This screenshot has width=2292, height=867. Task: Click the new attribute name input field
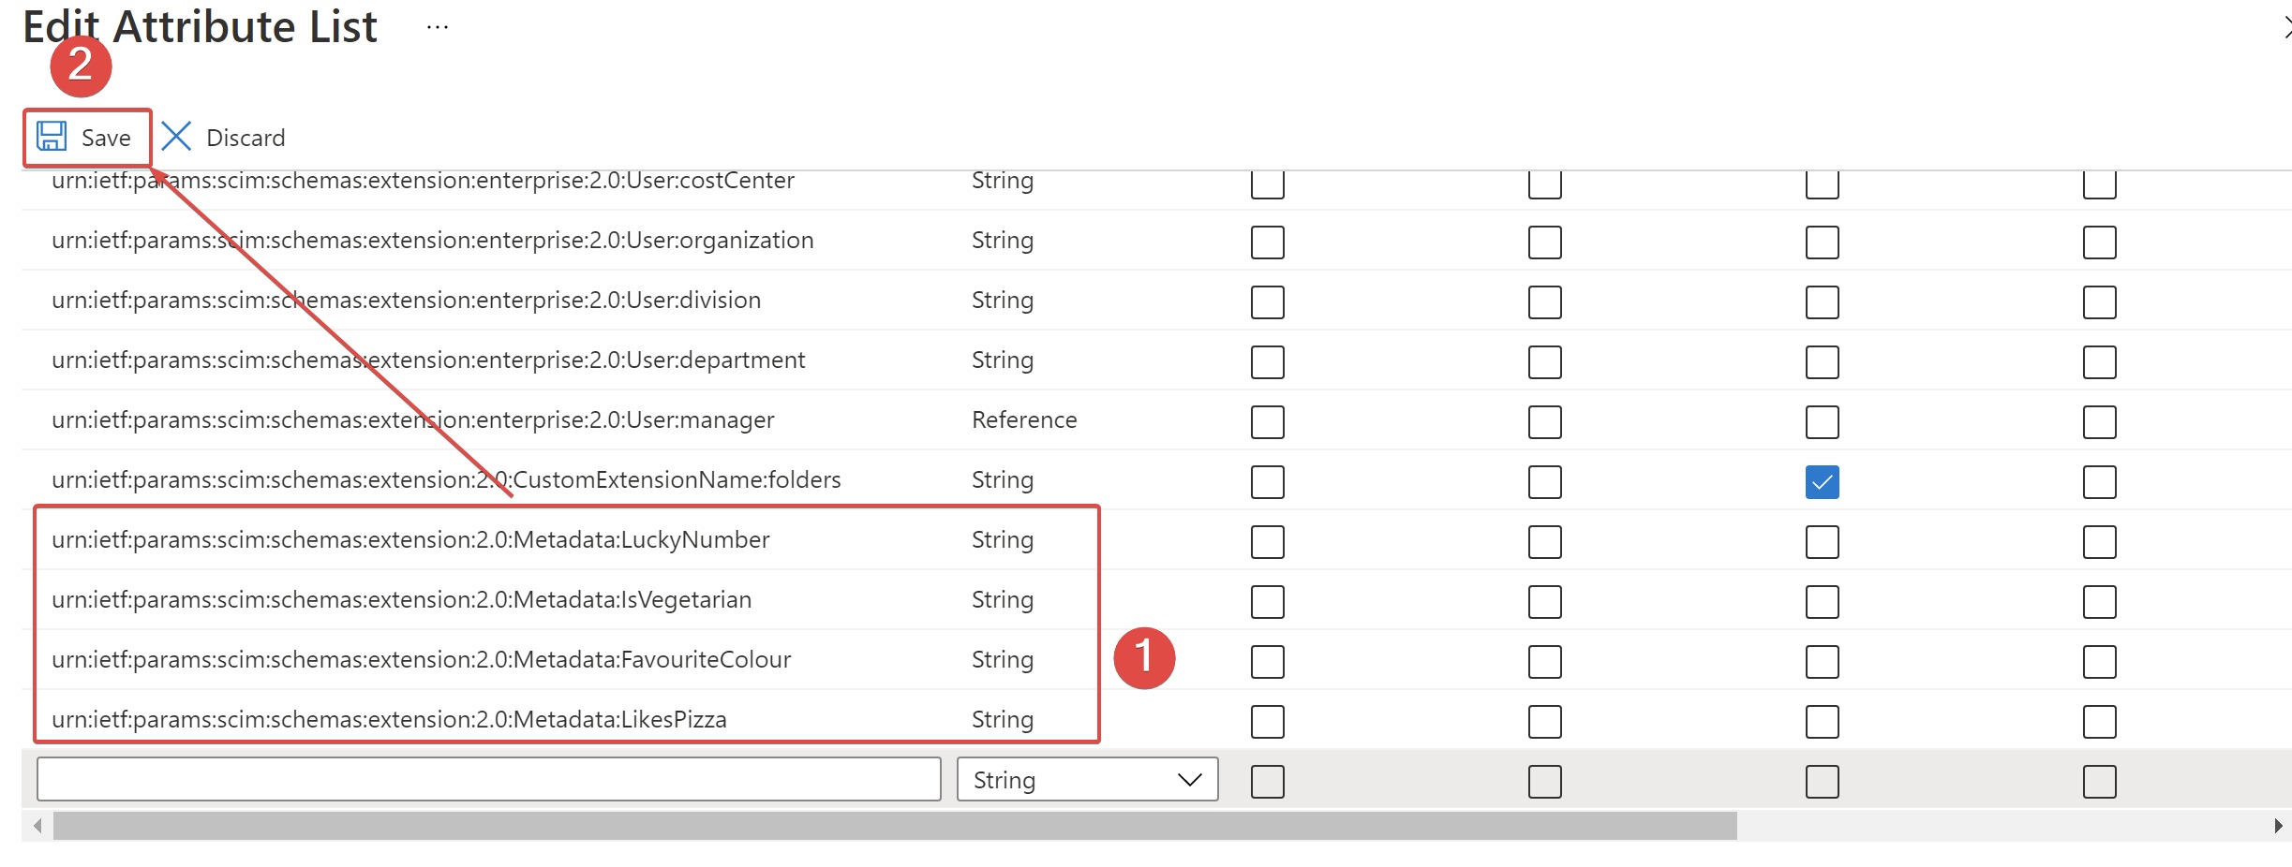click(x=488, y=780)
